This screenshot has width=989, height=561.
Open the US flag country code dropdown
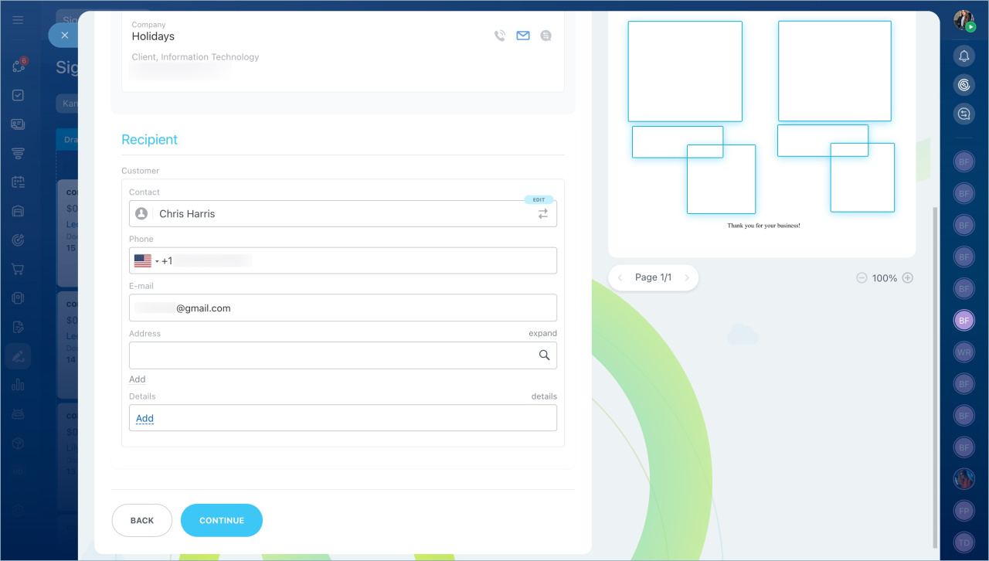click(x=146, y=261)
